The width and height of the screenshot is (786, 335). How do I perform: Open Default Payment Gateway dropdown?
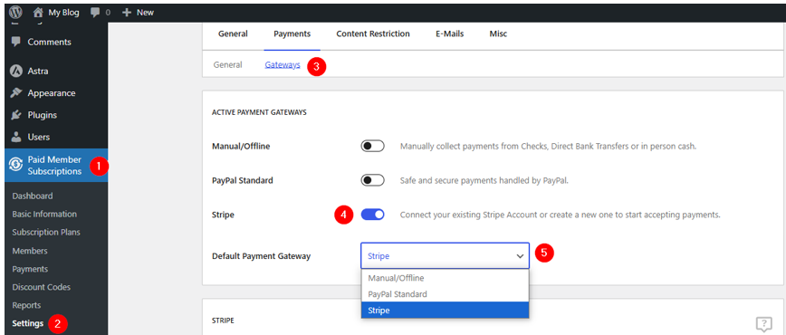(x=445, y=255)
